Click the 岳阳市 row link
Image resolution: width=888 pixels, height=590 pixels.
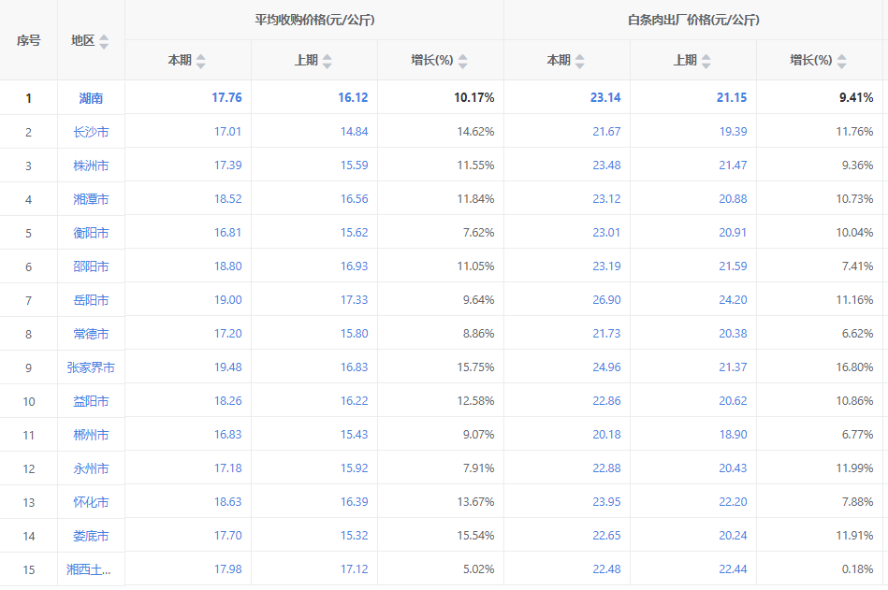(x=91, y=300)
